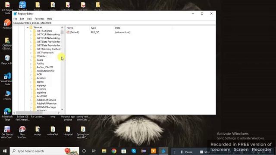The width and height of the screenshot is (276, 155).
Task: Expand the Adobe LM Service key
Action: click(31, 100)
